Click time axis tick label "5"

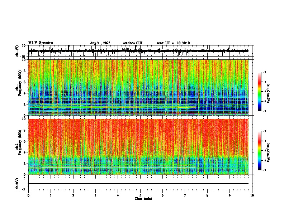[140, 195]
